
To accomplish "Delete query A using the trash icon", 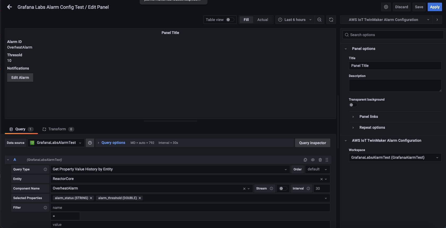I will coord(320,160).
